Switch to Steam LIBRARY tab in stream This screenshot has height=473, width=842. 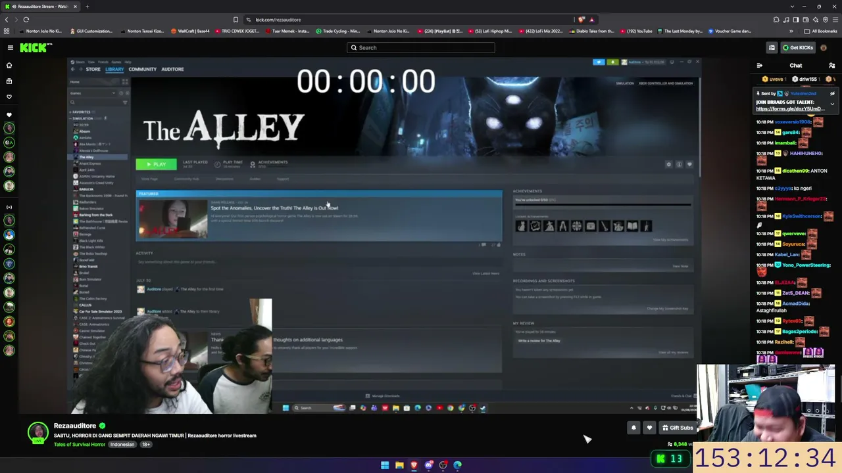[114, 69]
